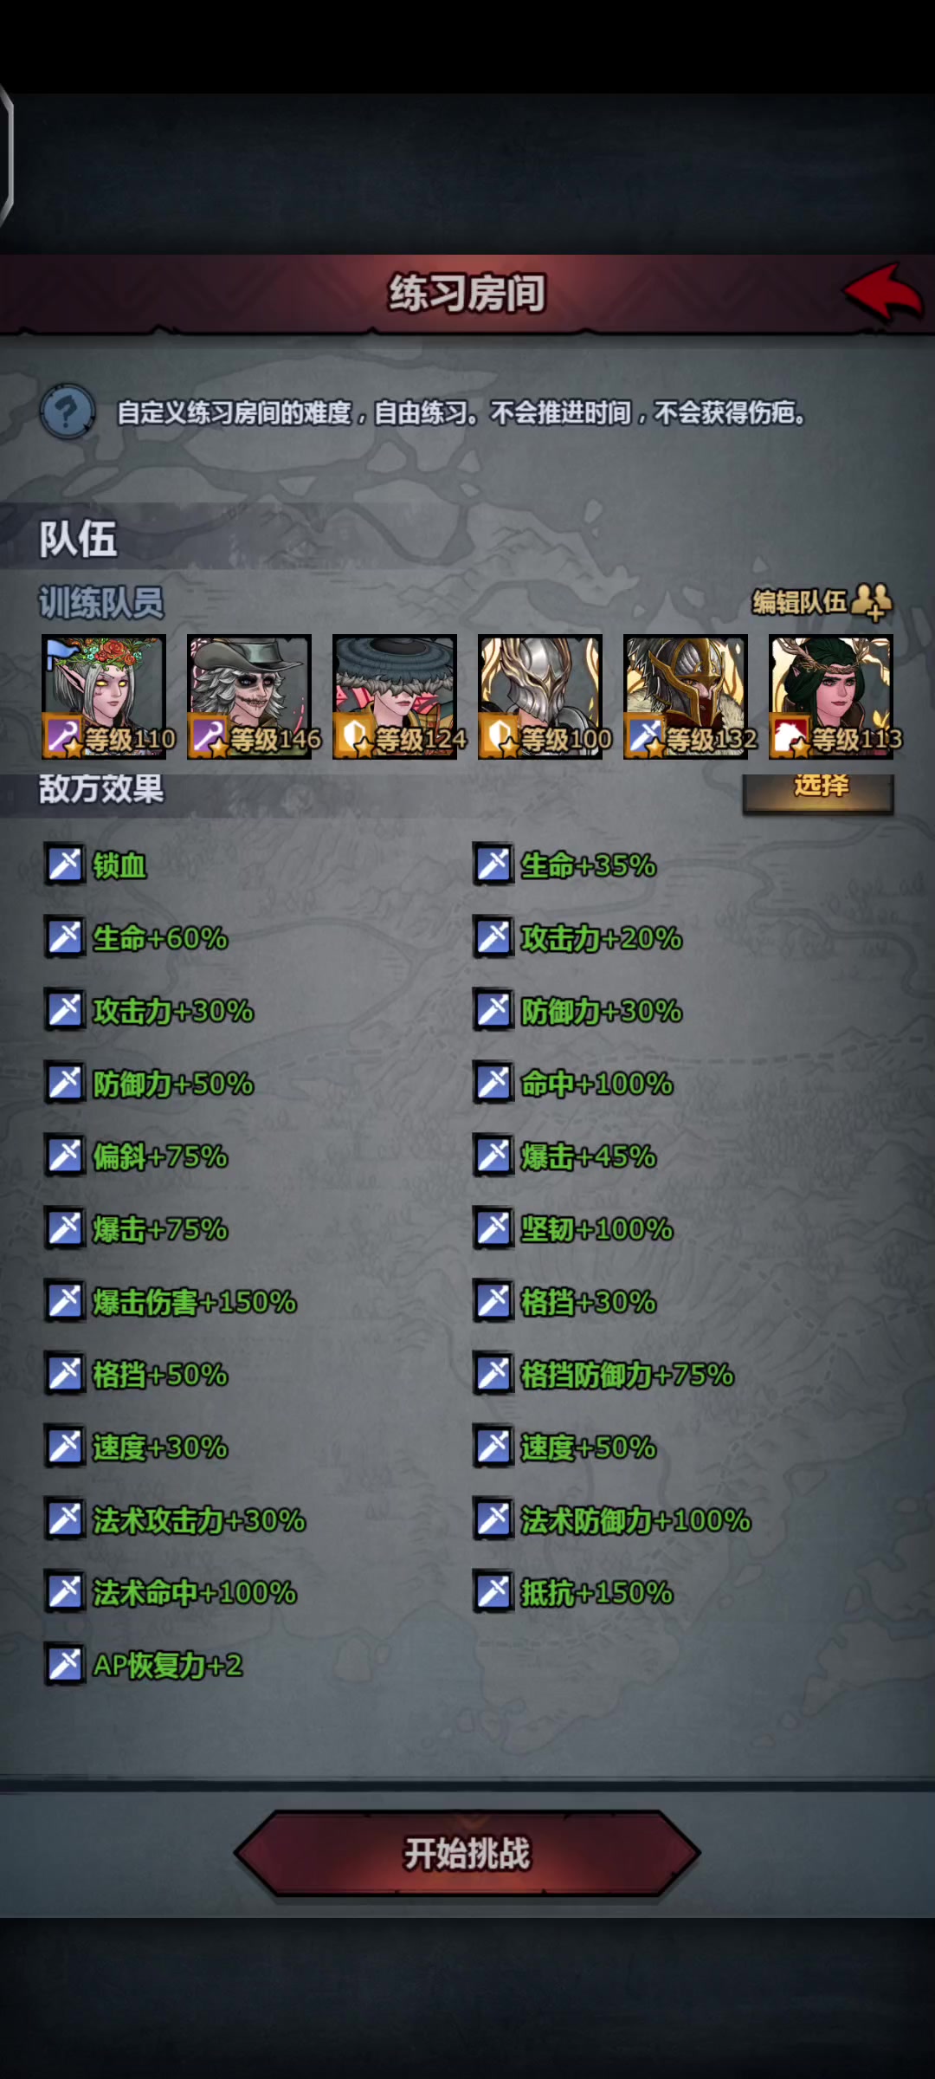935x2079 pixels.
Task: Click the 生命+35% effect icon
Action: click(x=493, y=865)
